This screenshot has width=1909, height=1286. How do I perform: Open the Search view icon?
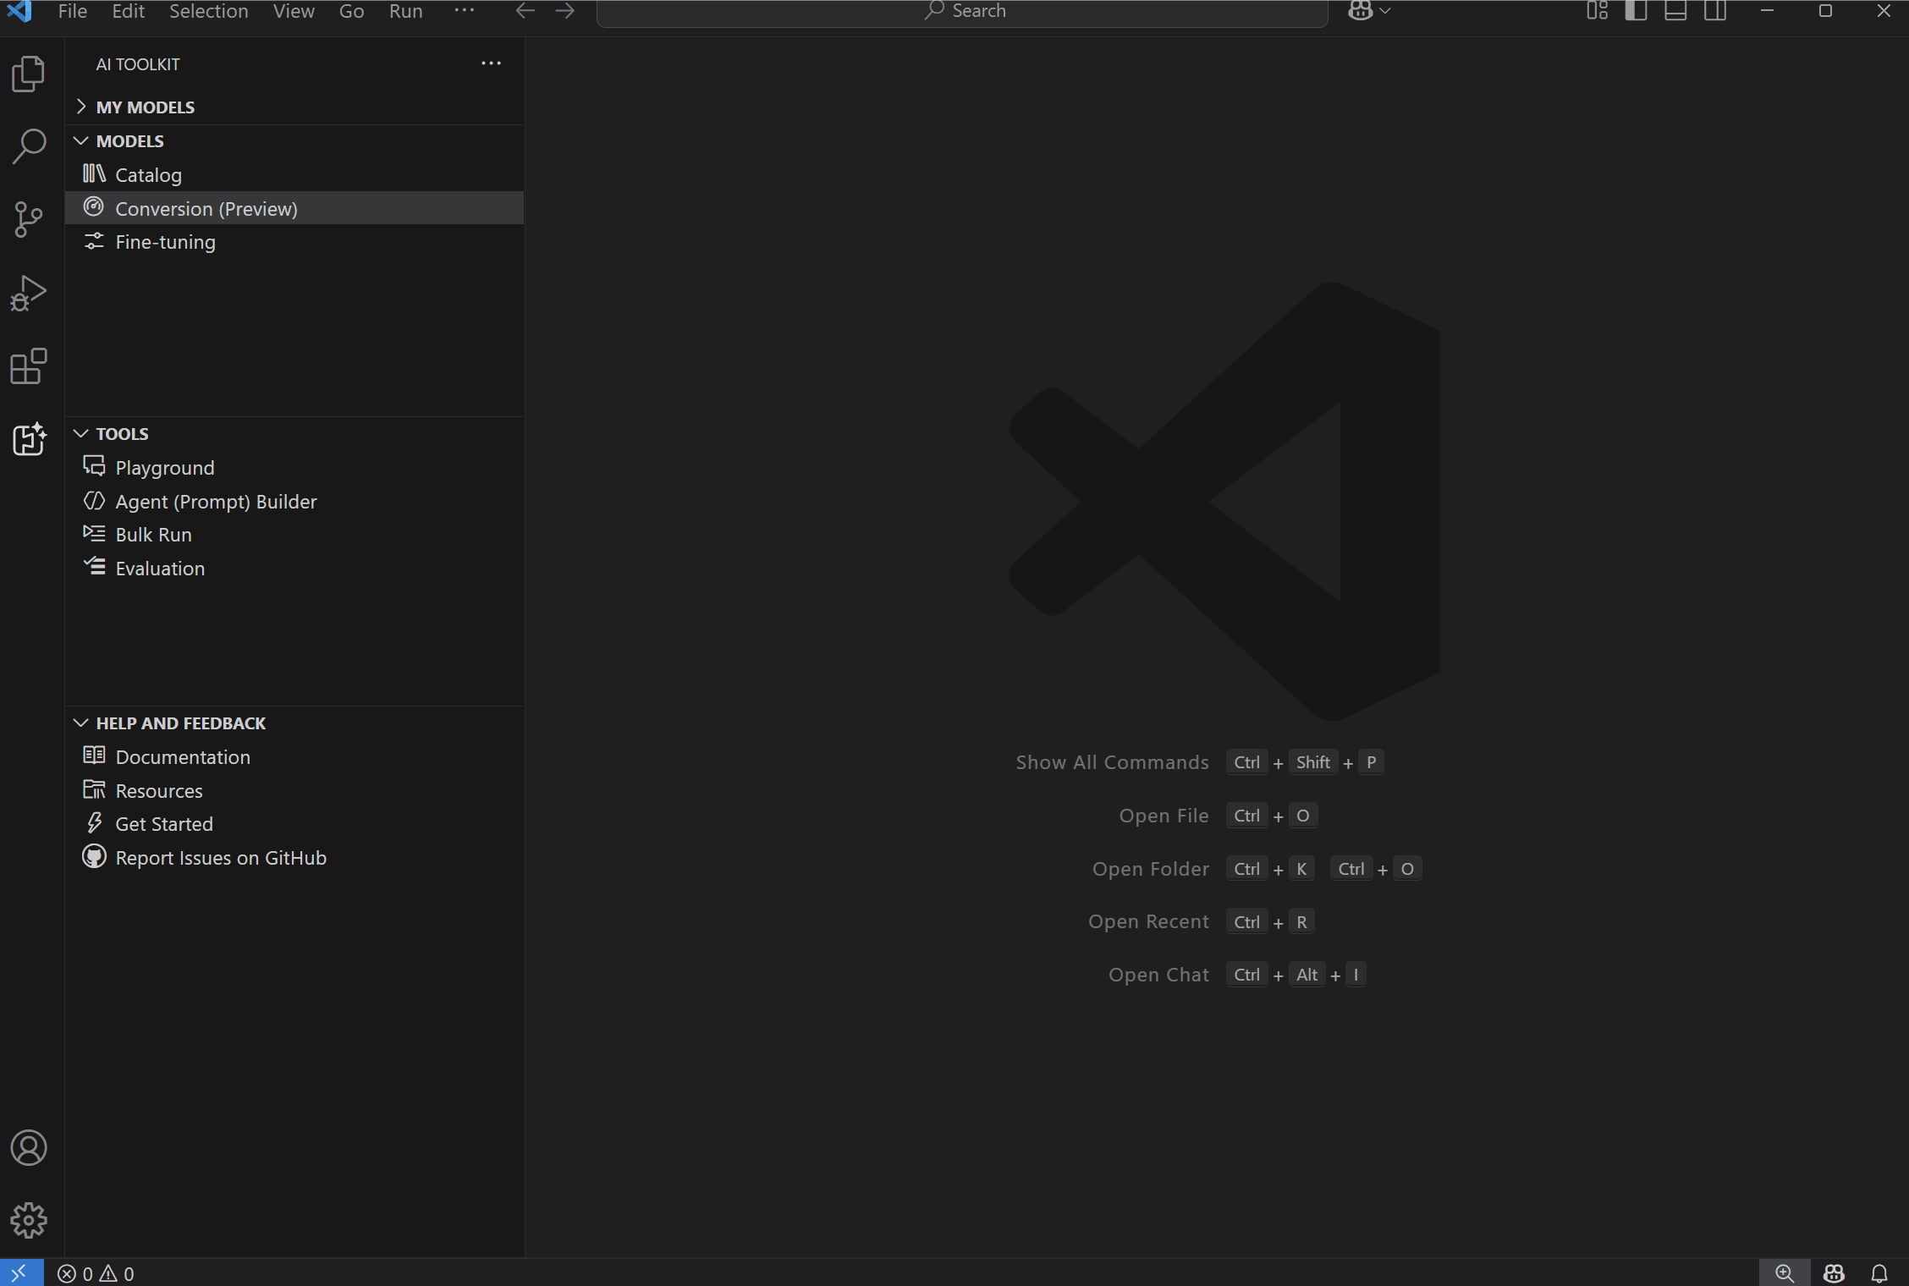coord(29,146)
